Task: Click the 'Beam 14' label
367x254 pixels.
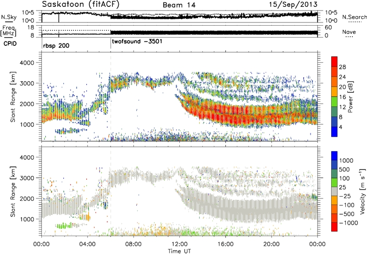Action: [179, 5]
